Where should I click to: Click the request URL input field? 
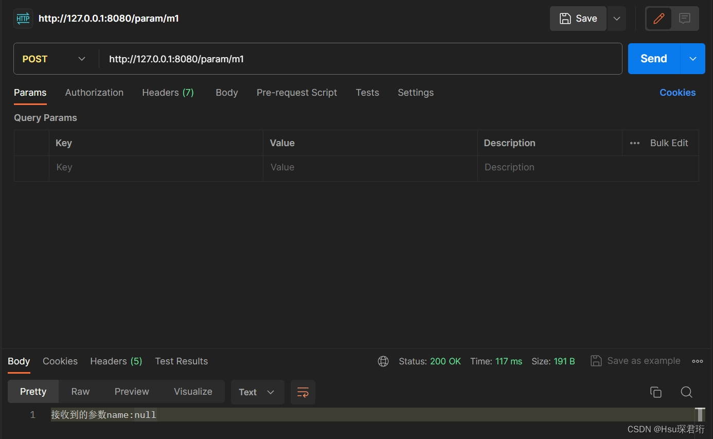(360, 59)
